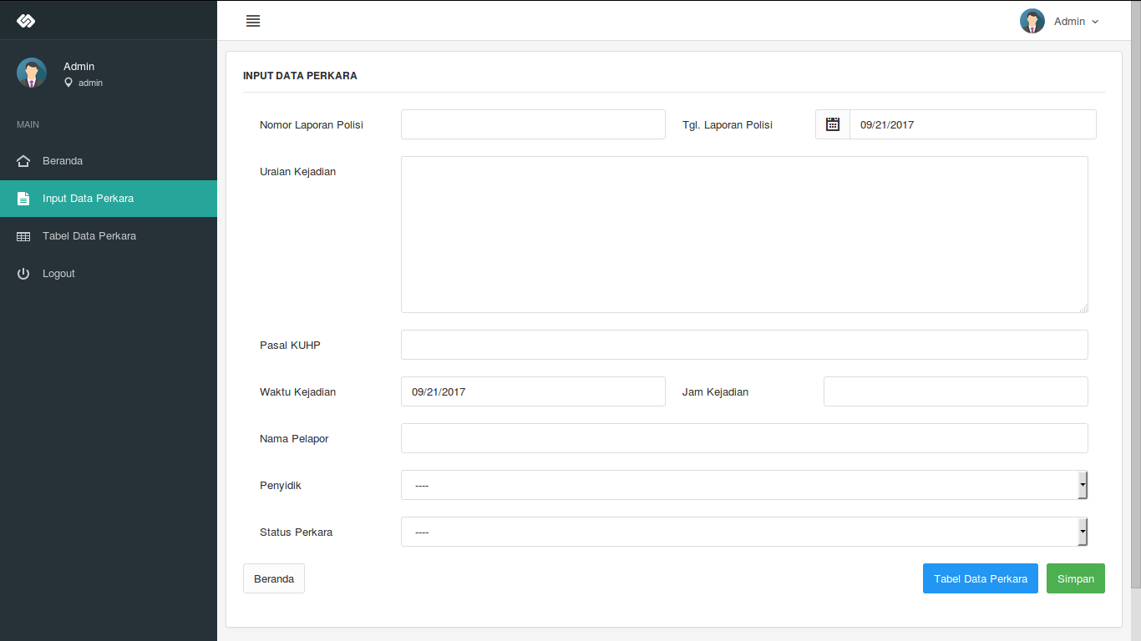Open the Penyidik dropdown
The width and height of the screenshot is (1141, 641).
(x=743, y=485)
